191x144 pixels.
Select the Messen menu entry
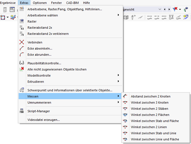pyautogui.click(x=70, y=96)
